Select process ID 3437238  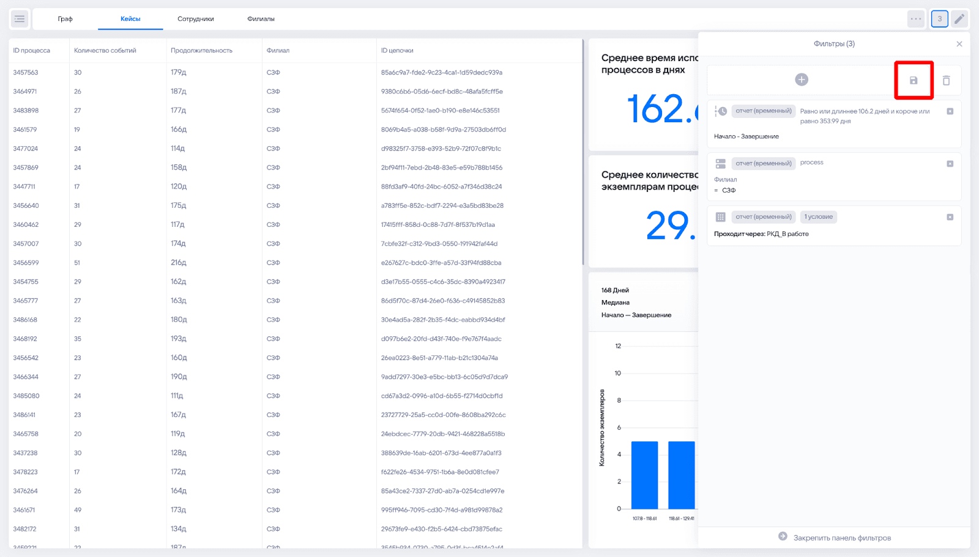(25, 453)
